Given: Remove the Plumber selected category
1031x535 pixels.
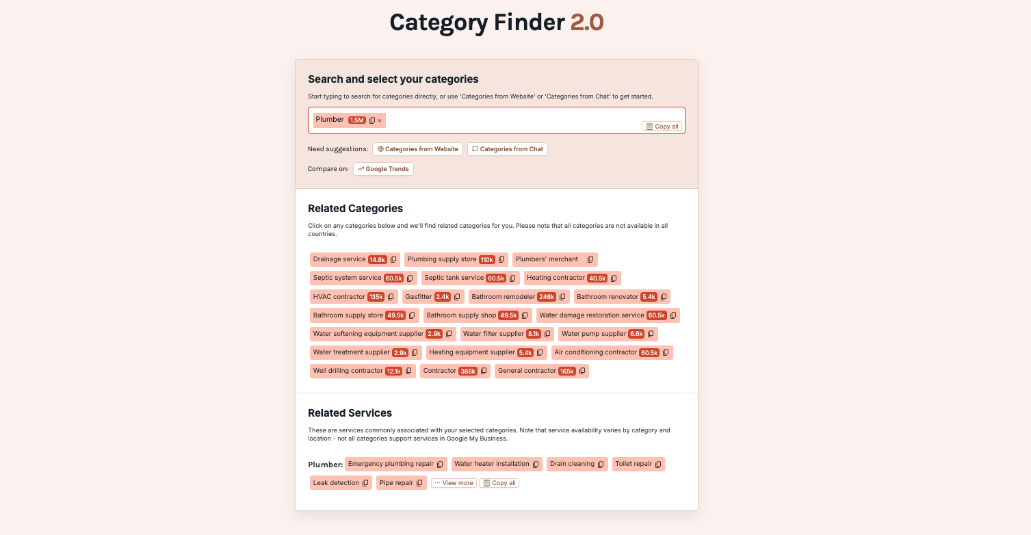Looking at the screenshot, I should click(380, 120).
